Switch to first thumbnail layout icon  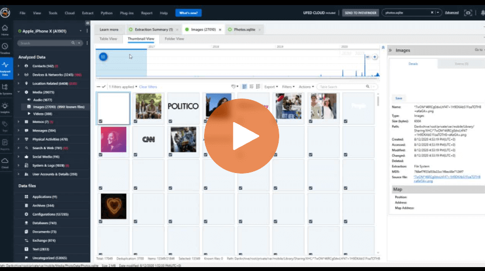tap(244, 87)
